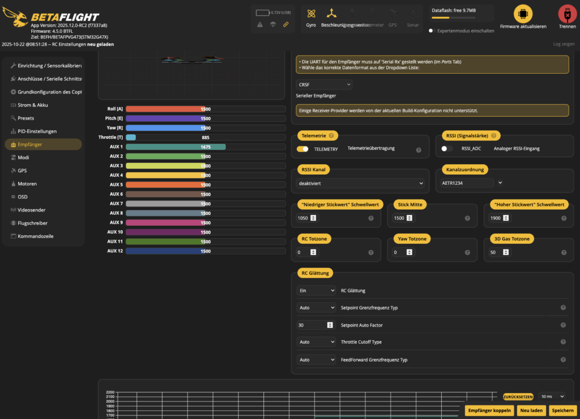Click the Beschleunigungssensor status icon
The image size is (580, 419).
[331, 14]
